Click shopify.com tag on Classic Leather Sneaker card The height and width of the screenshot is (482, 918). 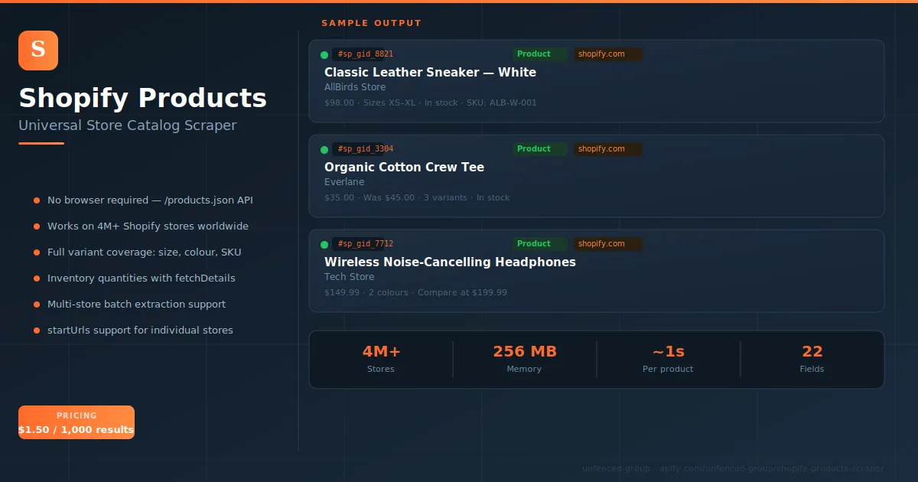(608, 54)
